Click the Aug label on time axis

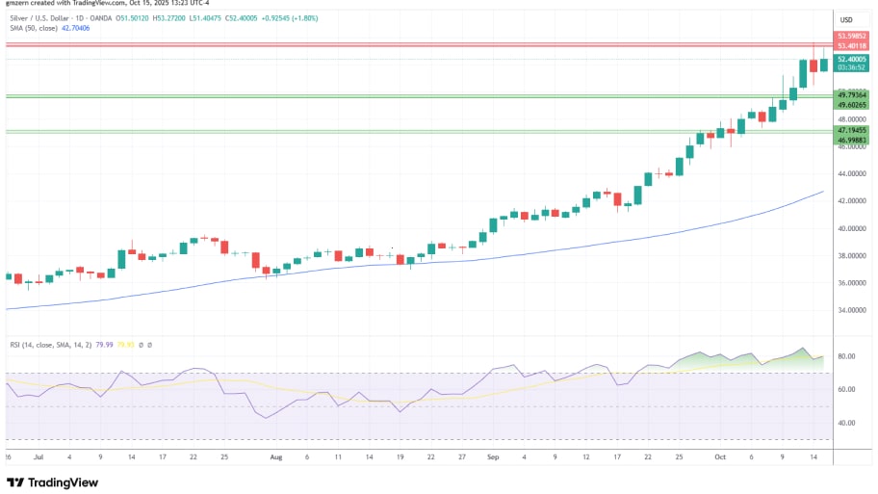coord(278,459)
